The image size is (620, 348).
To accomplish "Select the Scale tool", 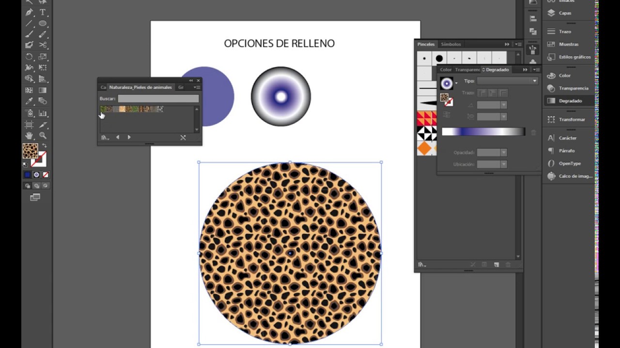I will coord(43,57).
